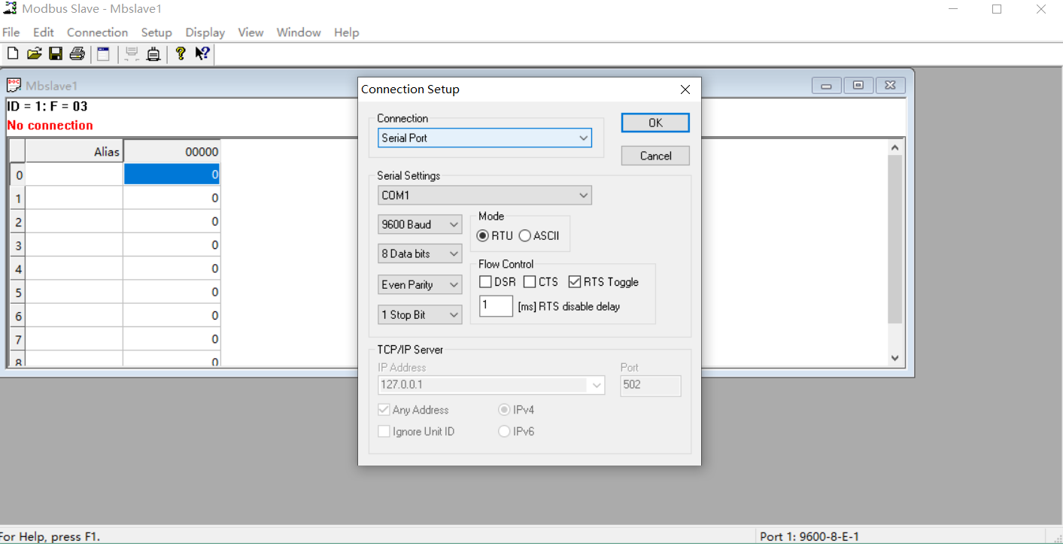
Task: Click the Save floppy disk icon
Action: point(56,53)
